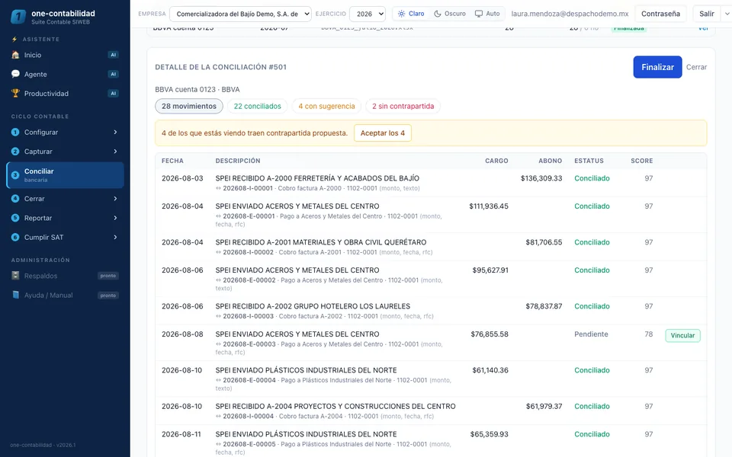Viewport: 732px width, 457px height.
Task: Click the Descripción column header
Action: (x=238, y=161)
